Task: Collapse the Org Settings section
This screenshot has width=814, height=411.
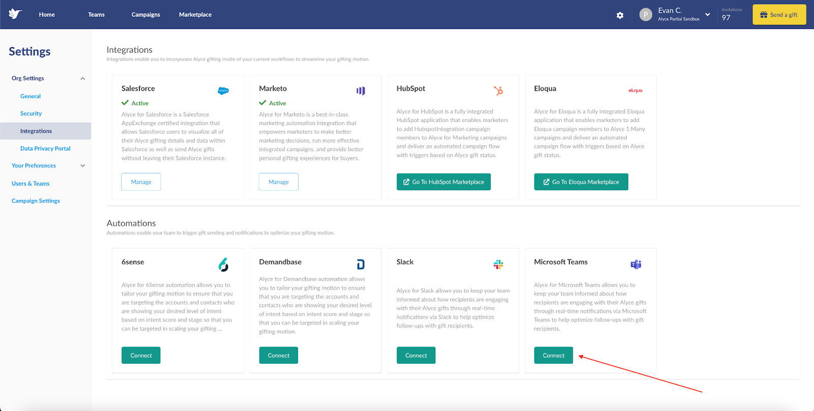Action: tap(82, 78)
